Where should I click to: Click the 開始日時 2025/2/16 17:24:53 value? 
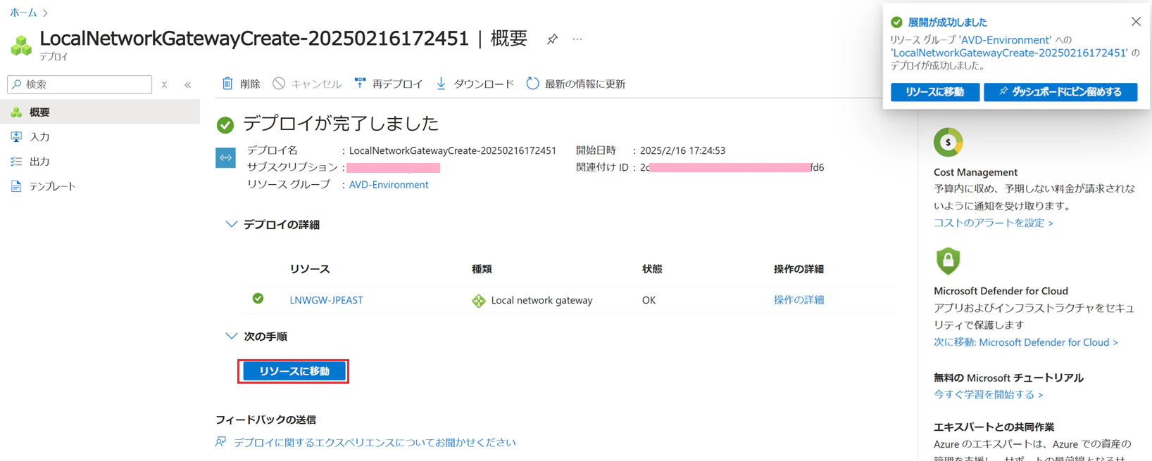682,150
